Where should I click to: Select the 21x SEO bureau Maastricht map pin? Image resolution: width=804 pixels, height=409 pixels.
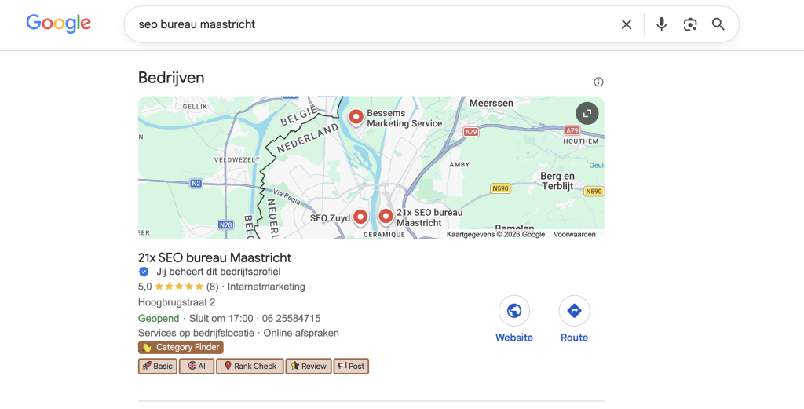(x=386, y=217)
